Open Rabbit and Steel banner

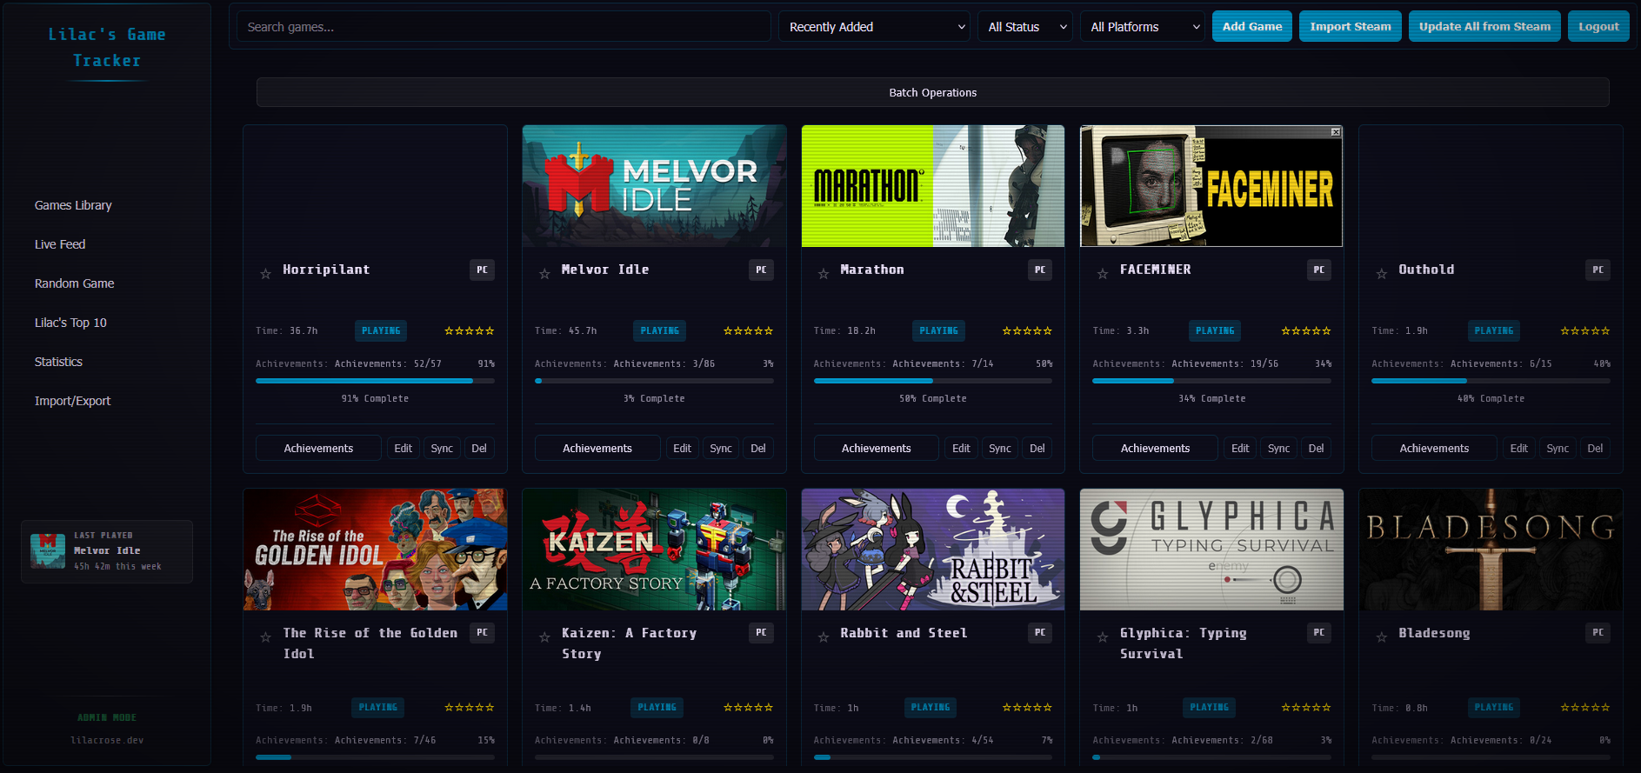pyautogui.click(x=932, y=550)
